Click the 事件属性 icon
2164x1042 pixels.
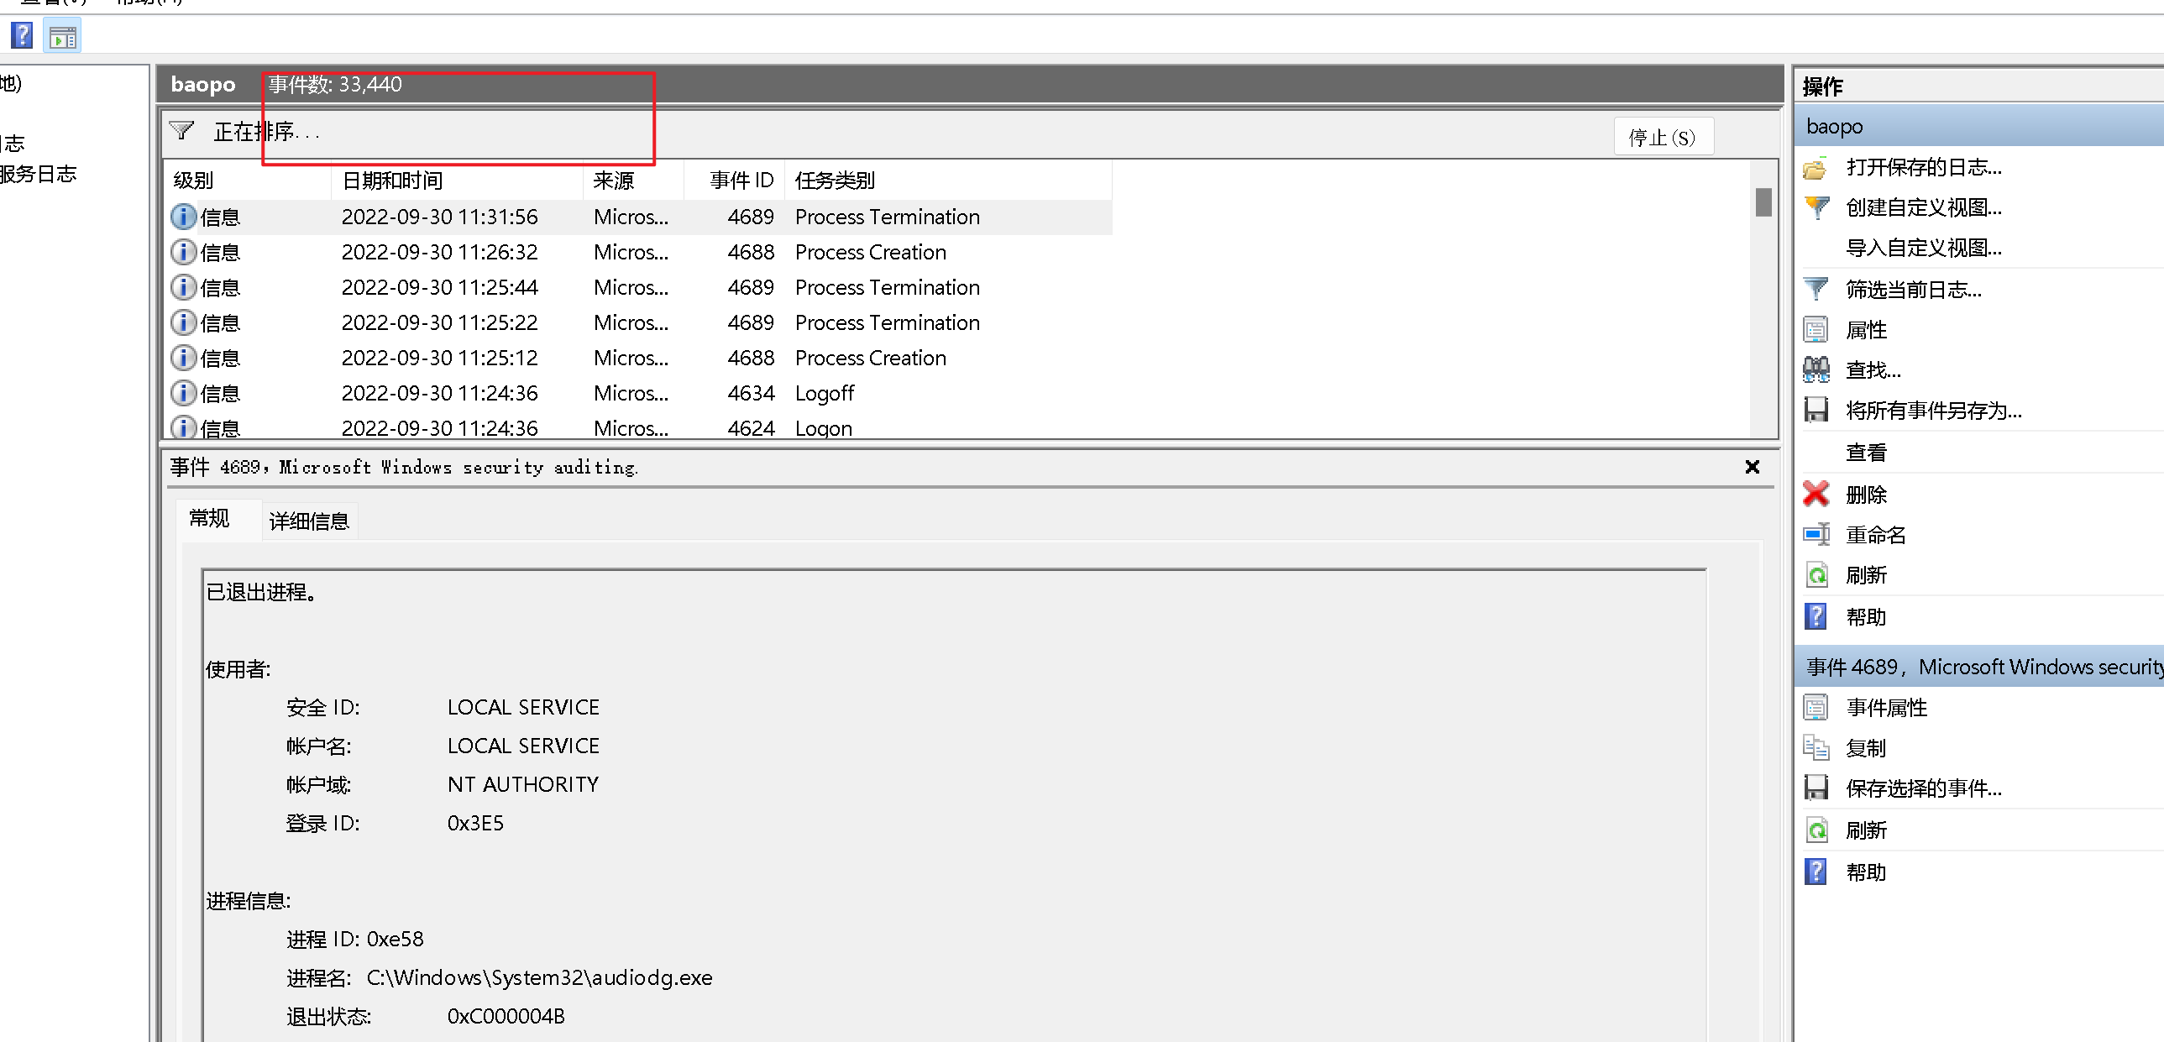[1816, 708]
